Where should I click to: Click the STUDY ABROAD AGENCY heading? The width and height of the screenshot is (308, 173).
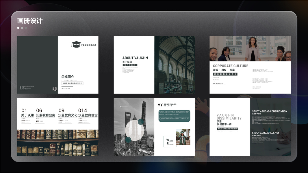point(266,133)
